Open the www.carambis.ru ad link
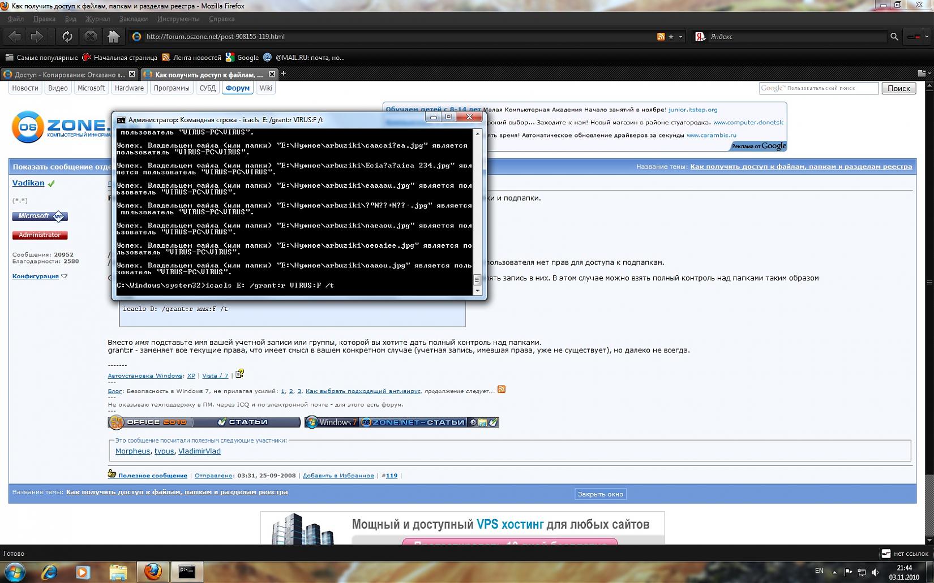This screenshot has height=583, width=934. click(712, 136)
